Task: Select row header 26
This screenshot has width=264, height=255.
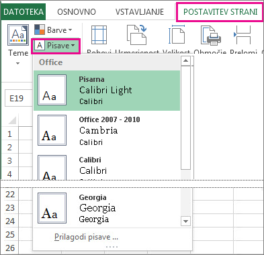Action: click(10, 248)
